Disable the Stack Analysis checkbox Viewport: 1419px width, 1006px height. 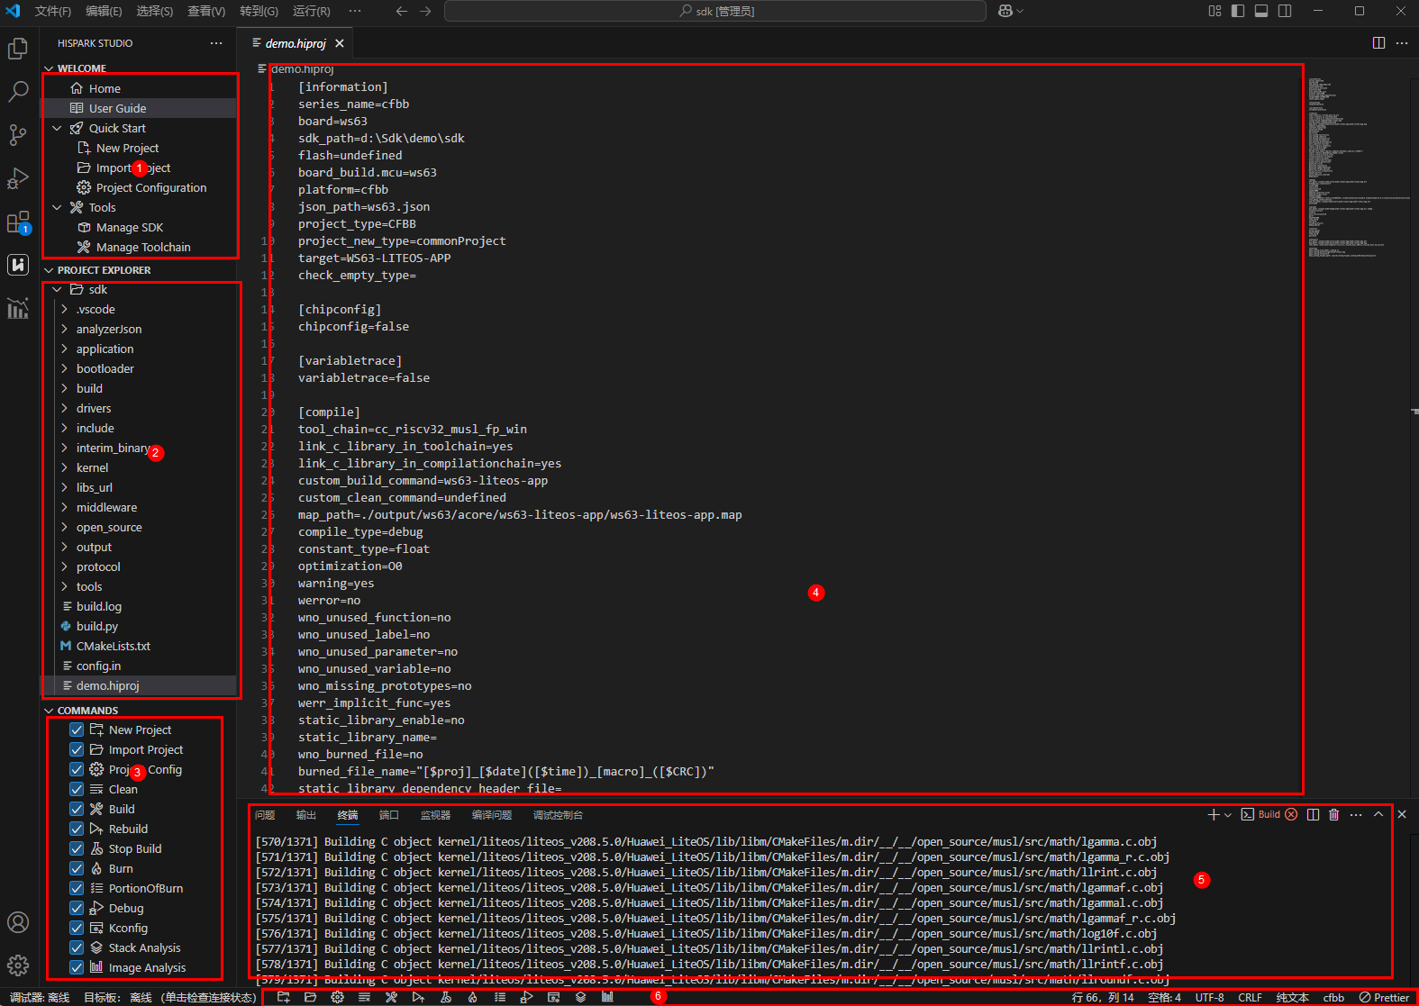[x=77, y=947]
